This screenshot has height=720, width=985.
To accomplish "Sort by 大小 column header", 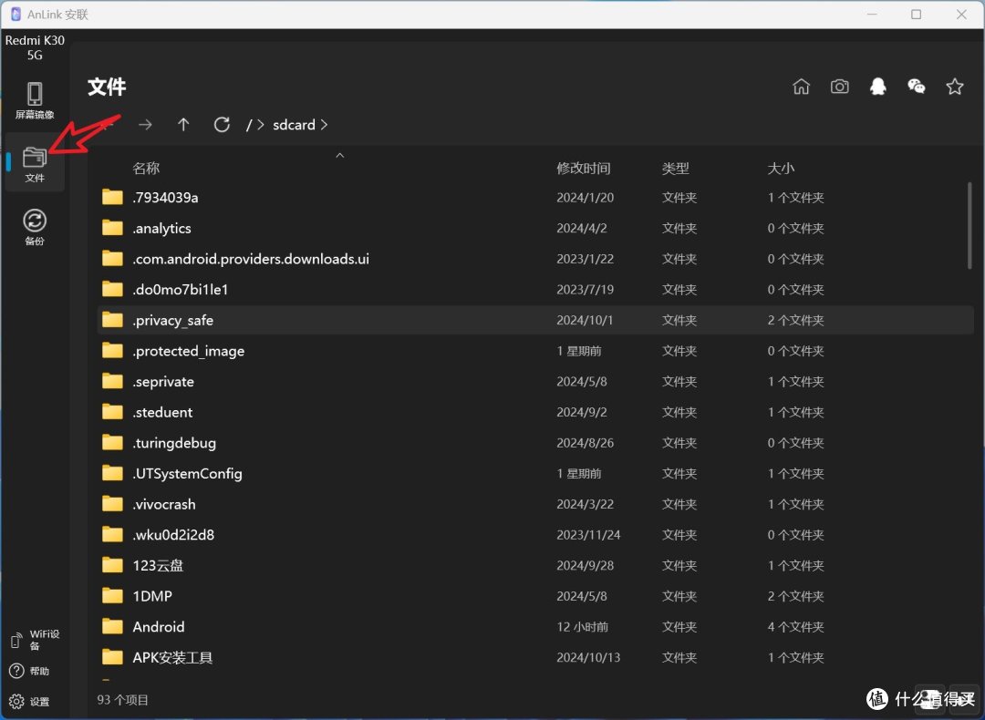I will [x=781, y=169].
